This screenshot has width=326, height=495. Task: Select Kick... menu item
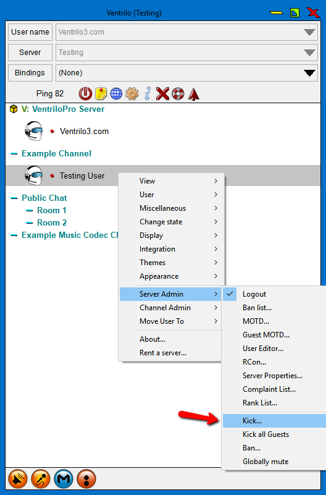(274, 420)
